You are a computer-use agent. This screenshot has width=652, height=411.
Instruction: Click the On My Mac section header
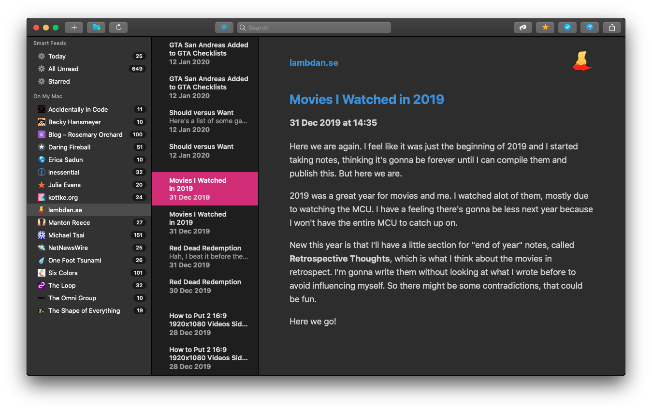pyautogui.click(x=48, y=96)
